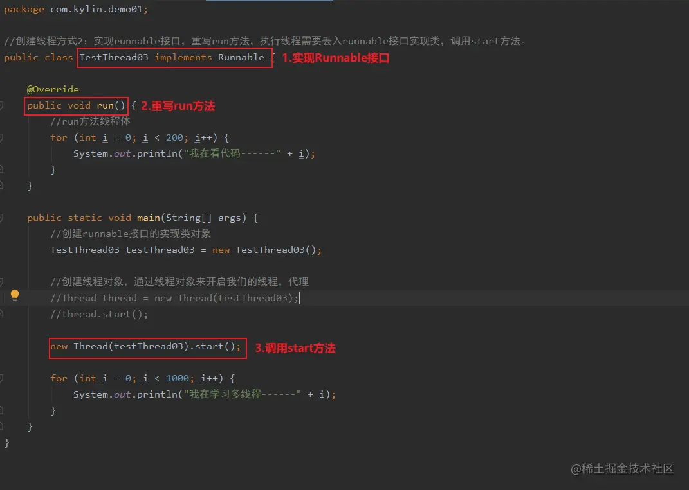Click the '@Override' annotation
This screenshot has height=490, width=689.
click(x=53, y=89)
